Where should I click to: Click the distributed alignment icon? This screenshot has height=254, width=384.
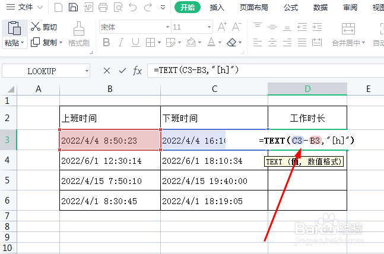coord(317,42)
